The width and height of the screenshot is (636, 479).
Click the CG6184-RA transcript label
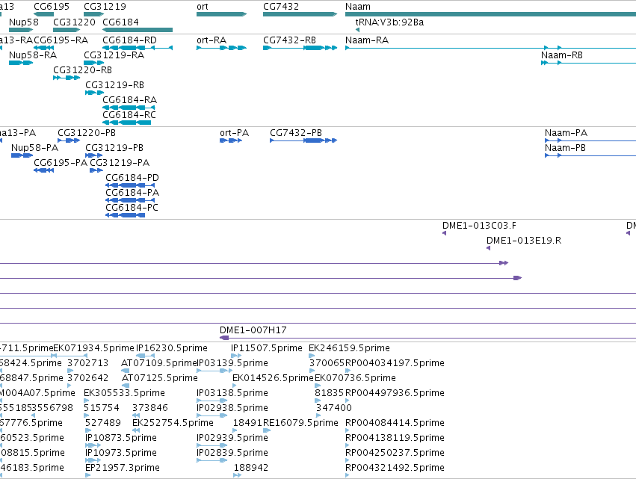pyautogui.click(x=129, y=100)
